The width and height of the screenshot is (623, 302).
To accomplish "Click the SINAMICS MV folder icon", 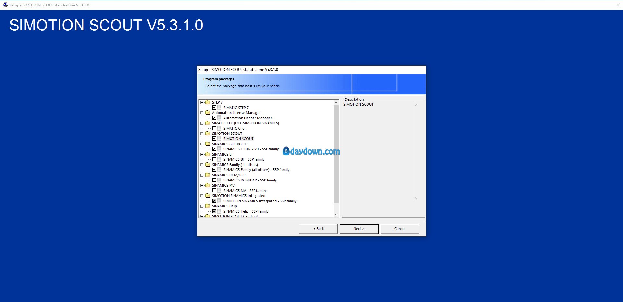I will click(x=208, y=185).
